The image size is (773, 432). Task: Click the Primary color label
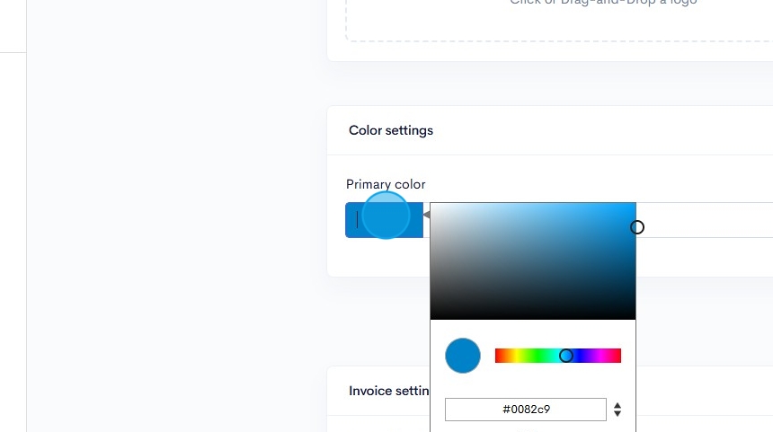coord(386,184)
